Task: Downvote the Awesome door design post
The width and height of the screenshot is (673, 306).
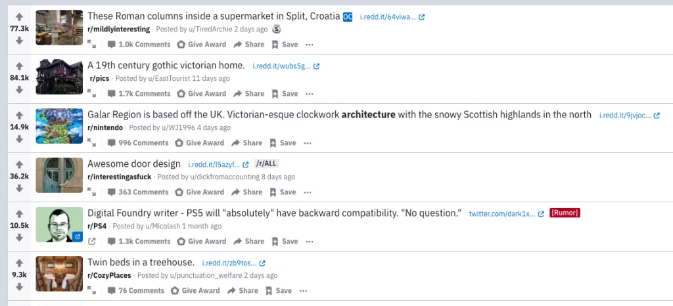Action: (x=20, y=188)
